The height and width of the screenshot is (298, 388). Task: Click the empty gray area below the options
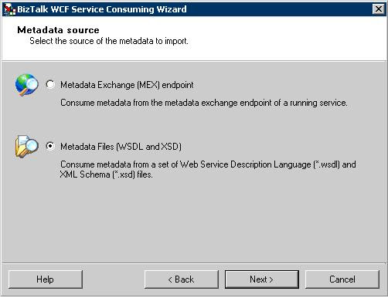click(193, 222)
